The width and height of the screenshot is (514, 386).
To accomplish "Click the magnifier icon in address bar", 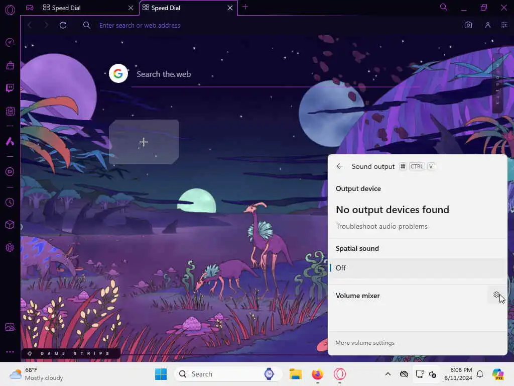I will [86, 25].
